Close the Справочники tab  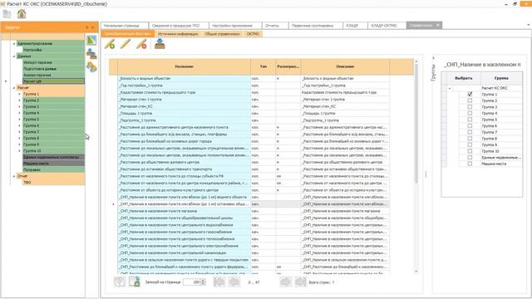pos(438,26)
